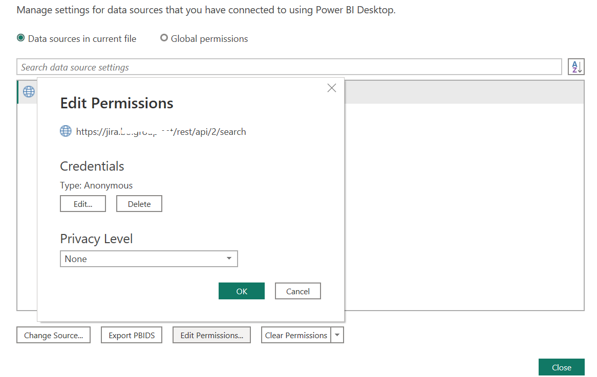Click Change Source... button

click(x=54, y=335)
